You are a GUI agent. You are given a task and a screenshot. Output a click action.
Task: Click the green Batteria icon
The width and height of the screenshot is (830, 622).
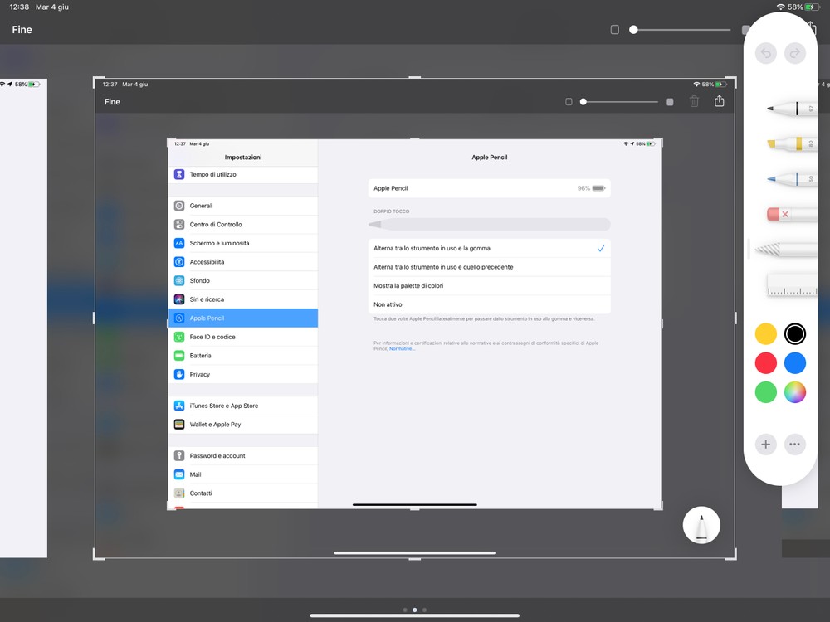tap(179, 356)
